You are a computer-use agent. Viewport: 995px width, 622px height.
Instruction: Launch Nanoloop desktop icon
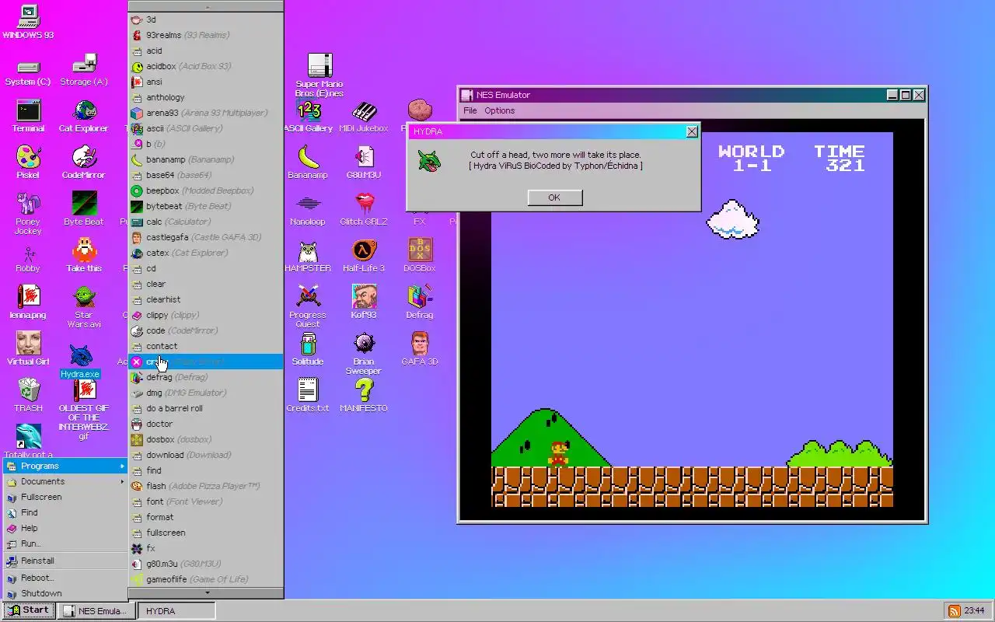click(308, 210)
